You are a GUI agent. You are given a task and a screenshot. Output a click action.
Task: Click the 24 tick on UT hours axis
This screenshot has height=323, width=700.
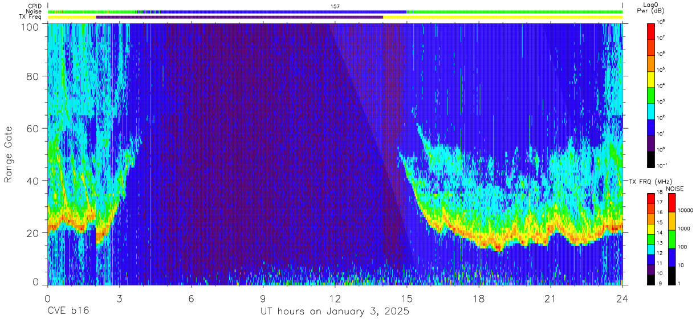pos(622,299)
